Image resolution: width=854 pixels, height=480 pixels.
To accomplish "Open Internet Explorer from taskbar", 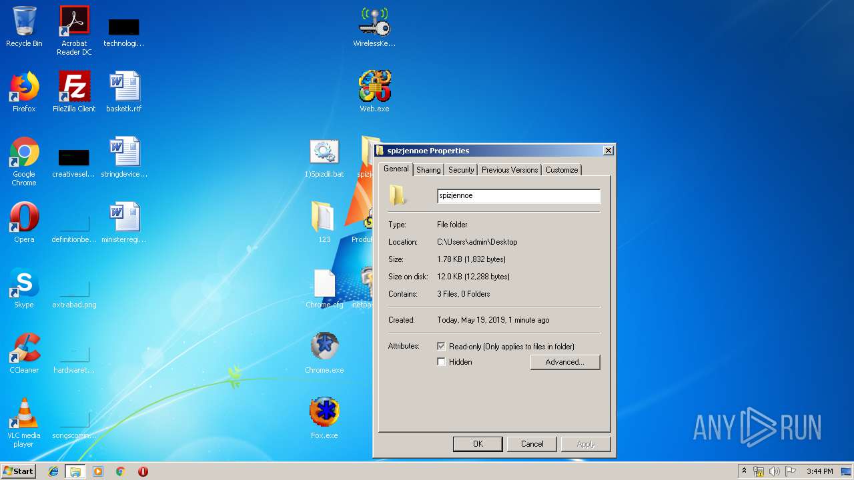I will point(53,471).
